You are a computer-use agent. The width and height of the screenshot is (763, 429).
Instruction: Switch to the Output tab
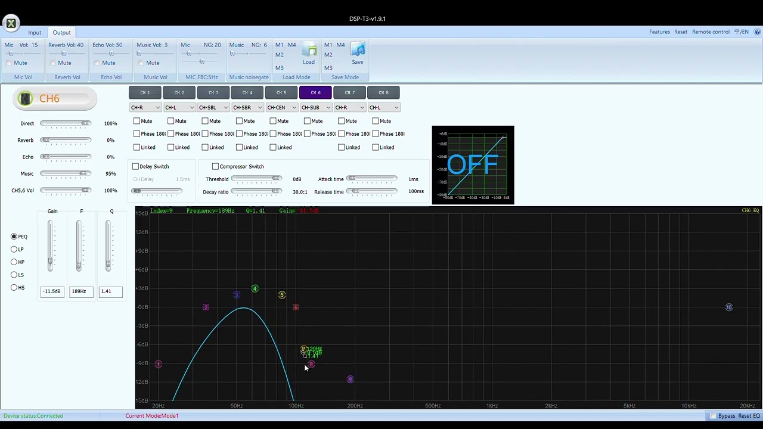[61, 33]
